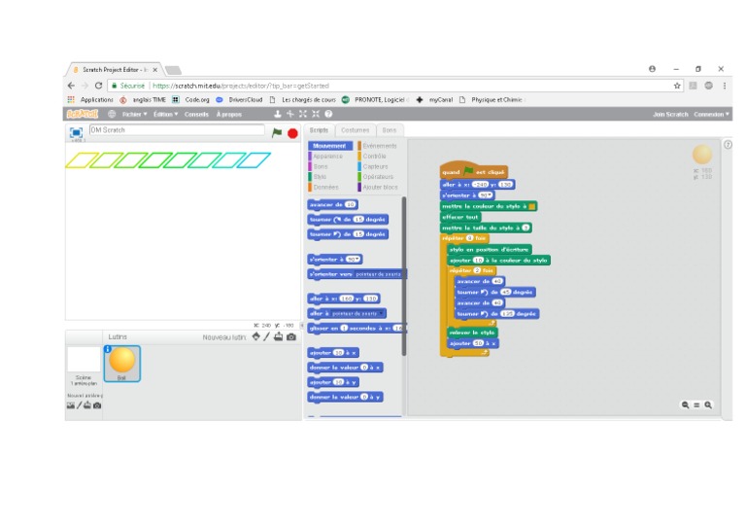This screenshot has width=746, height=528.
Task: Select the Delete scissors tool
Action: [290, 114]
